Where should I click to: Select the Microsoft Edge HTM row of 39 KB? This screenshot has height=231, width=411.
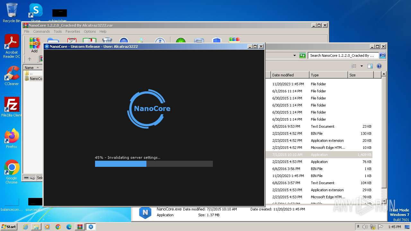point(319,197)
